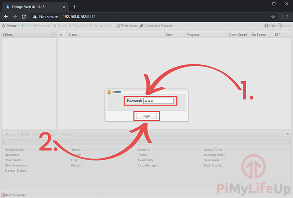Image resolution: width=293 pixels, height=198 pixels.
Task: Click the Next Announce: label
Action: tap(17, 165)
